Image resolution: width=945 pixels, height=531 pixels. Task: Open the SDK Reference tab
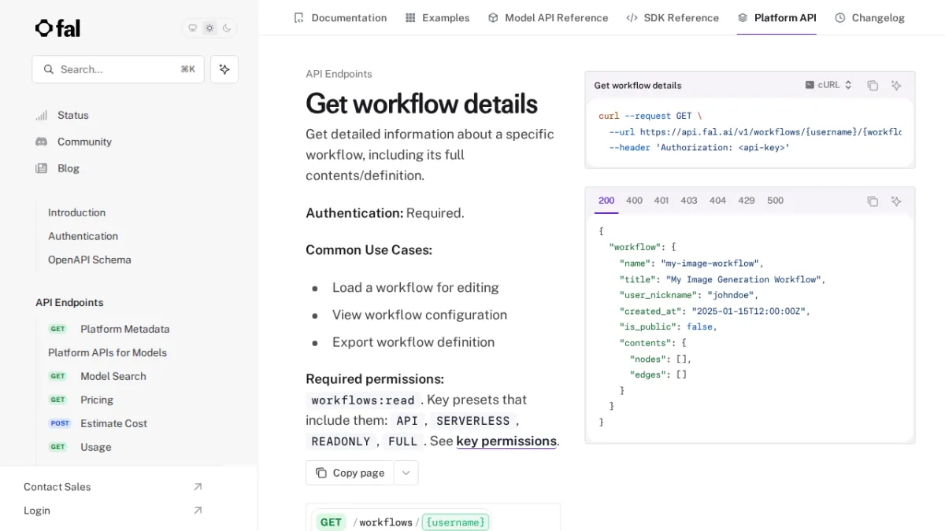[x=673, y=17]
